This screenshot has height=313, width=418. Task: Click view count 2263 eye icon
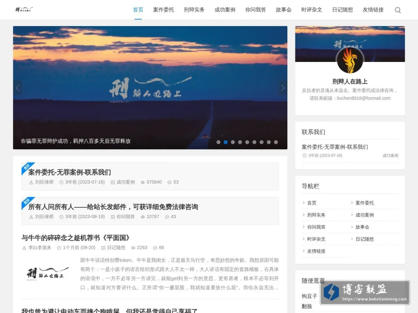pyautogui.click(x=133, y=248)
